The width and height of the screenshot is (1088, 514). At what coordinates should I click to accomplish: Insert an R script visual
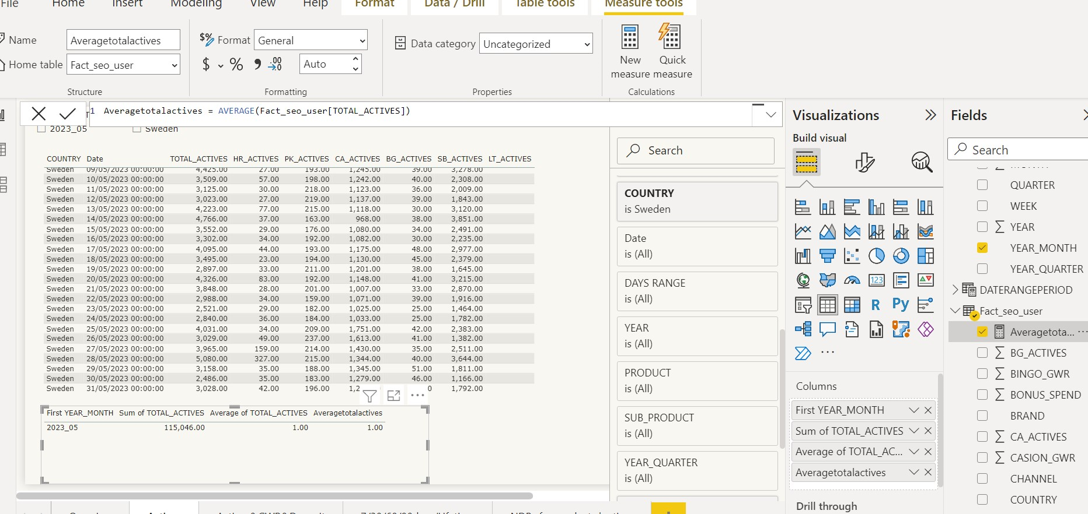tap(876, 305)
